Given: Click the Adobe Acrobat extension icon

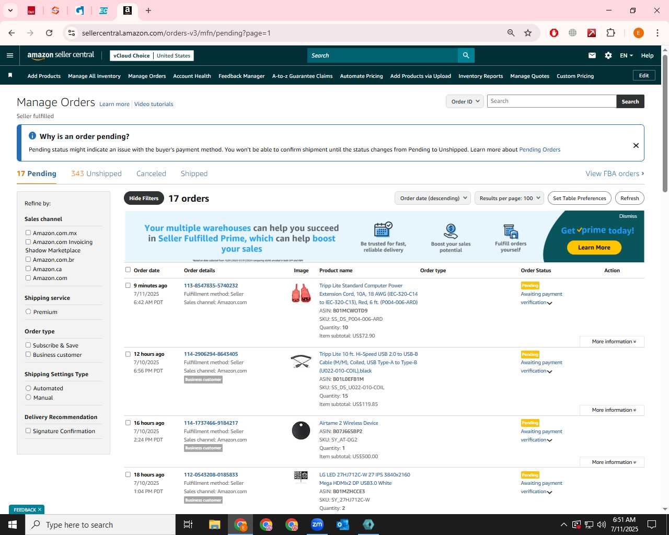Looking at the screenshot, I should 592,33.
